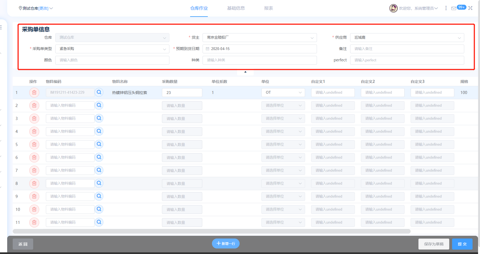The height and width of the screenshot is (254, 480).
Task: Click the three-dot more options icon
Action: pyautogui.click(x=446, y=8)
